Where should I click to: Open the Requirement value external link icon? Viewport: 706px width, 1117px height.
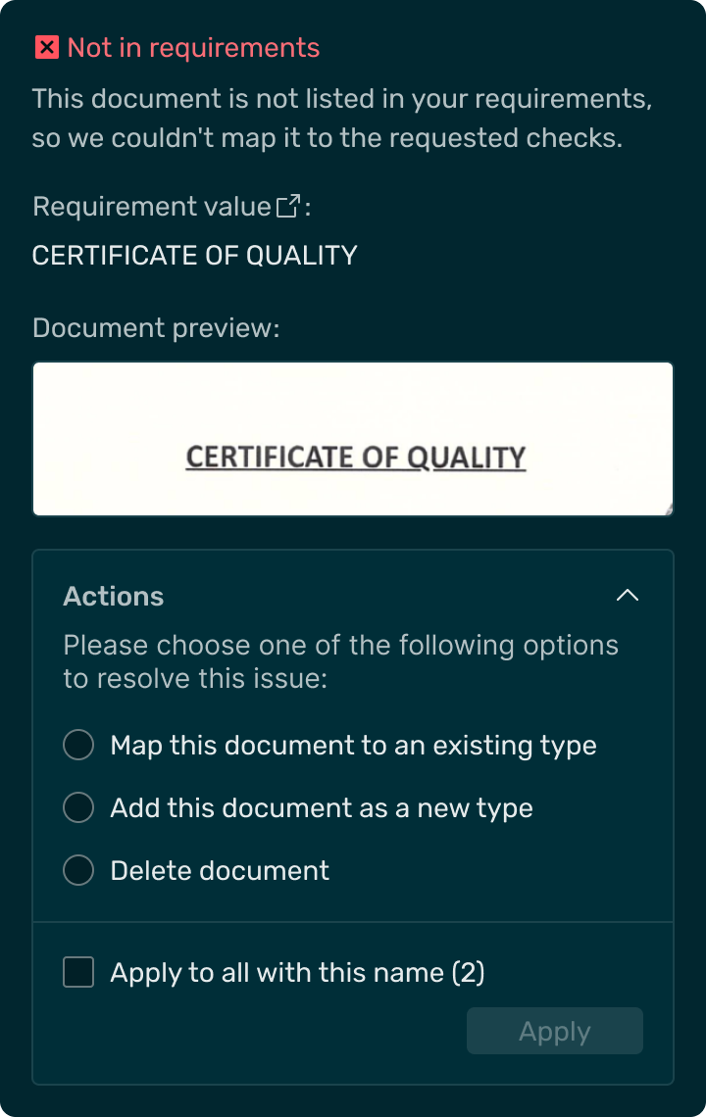coord(288,207)
